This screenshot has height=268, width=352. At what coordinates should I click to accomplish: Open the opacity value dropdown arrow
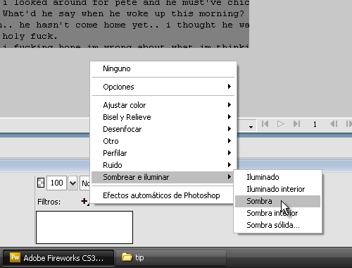point(73,183)
